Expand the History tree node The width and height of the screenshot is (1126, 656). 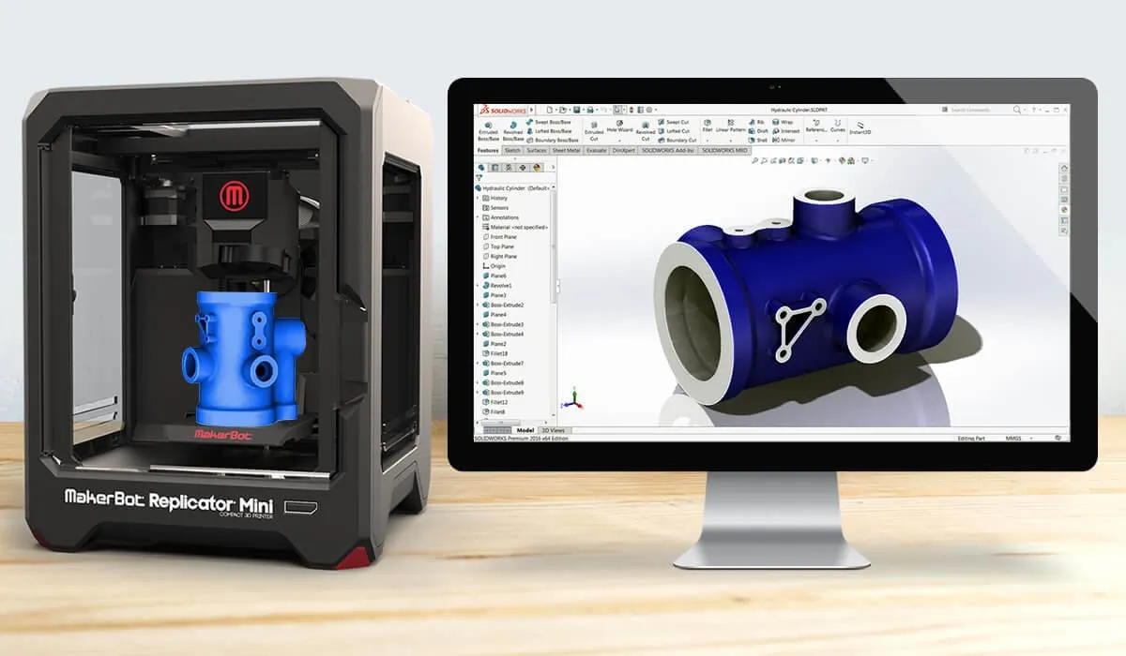tap(478, 198)
